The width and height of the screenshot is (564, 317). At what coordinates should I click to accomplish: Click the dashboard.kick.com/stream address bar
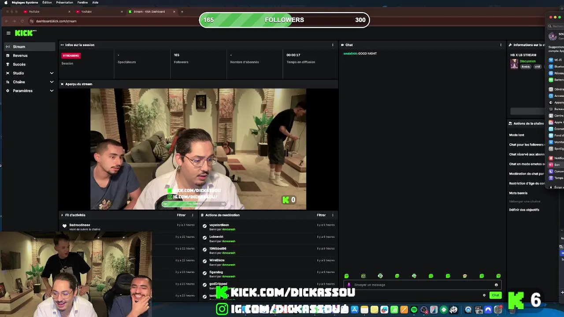pos(56,21)
